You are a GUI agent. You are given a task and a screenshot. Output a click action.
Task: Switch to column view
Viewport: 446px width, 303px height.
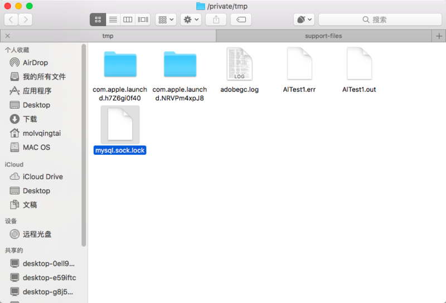pyautogui.click(x=128, y=19)
